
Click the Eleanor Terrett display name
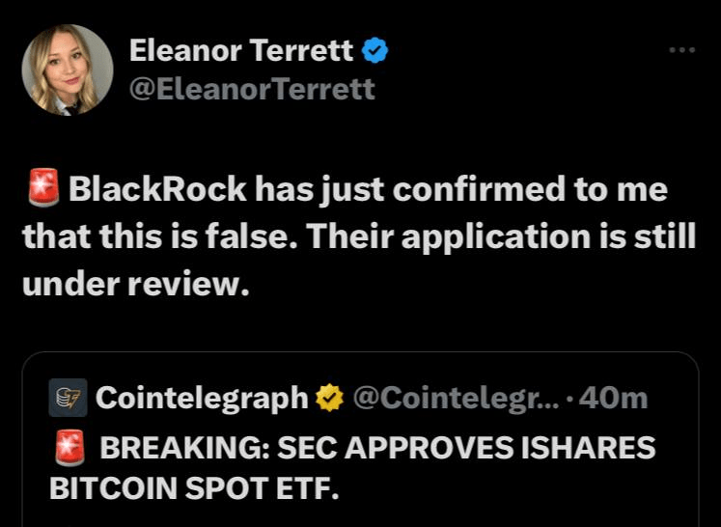(241, 49)
